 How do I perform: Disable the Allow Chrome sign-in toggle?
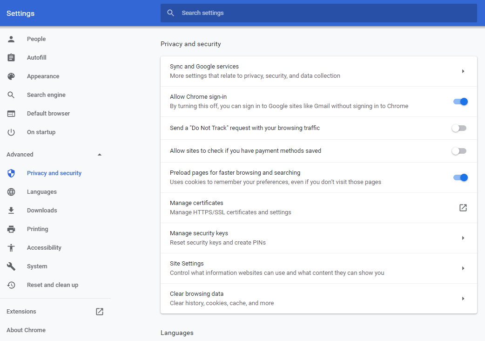click(460, 102)
